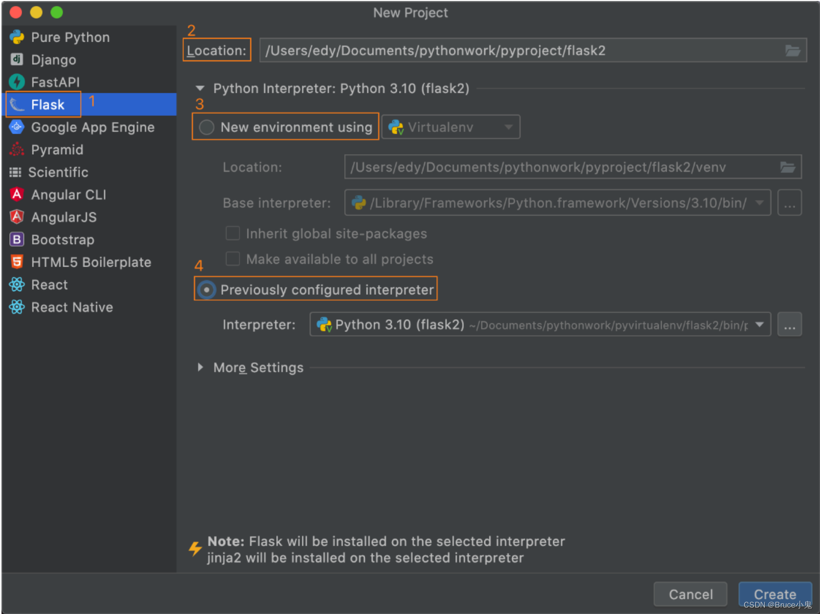Click the Pyramid icon
Image resolution: width=820 pixels, height=614 pixels.
[x=17, y=149]
